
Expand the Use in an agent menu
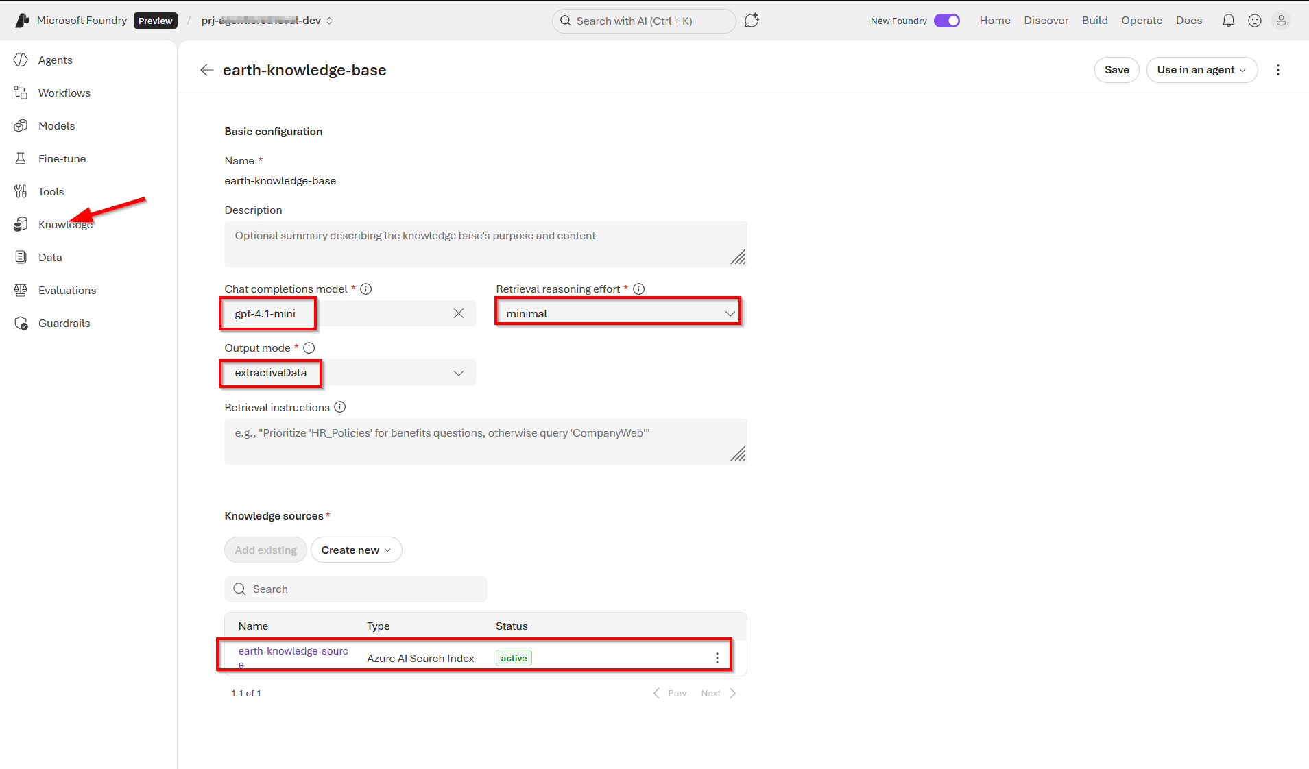click(1201, 70)
